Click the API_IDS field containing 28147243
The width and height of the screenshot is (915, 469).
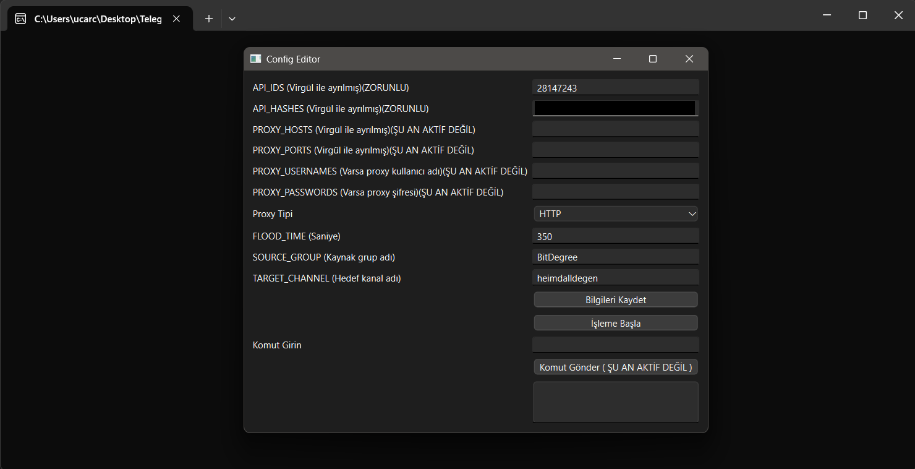[x=615, y=88]
